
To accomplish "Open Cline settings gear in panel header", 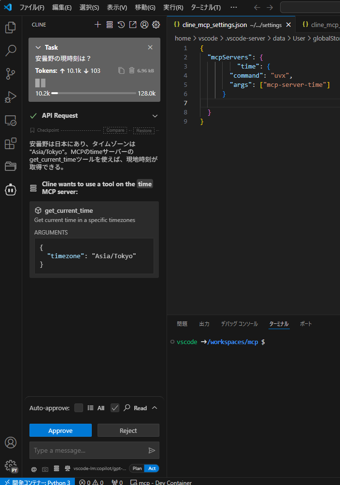I will pyautogui.click(x=156, y=25).
